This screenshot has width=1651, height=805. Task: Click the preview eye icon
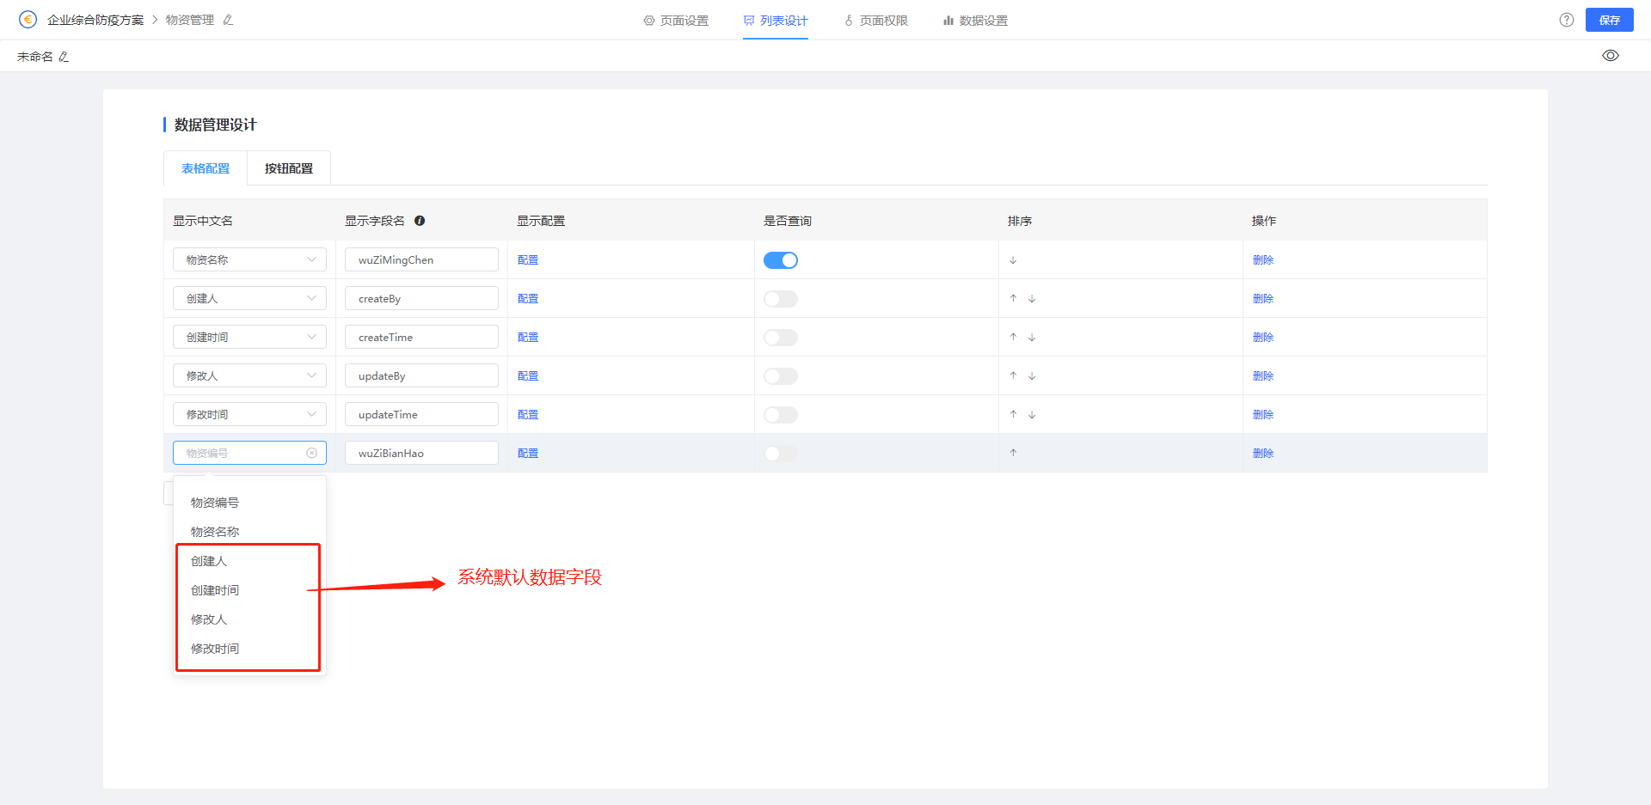pos(1611,55)
